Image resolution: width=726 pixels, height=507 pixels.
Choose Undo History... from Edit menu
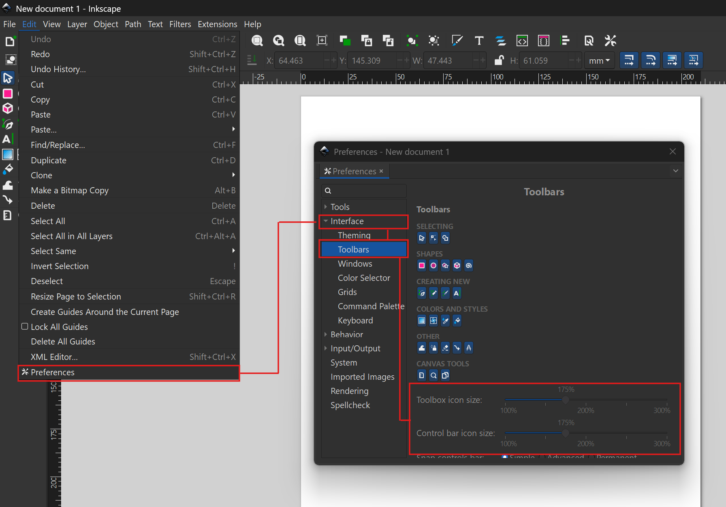click(129, 69)
